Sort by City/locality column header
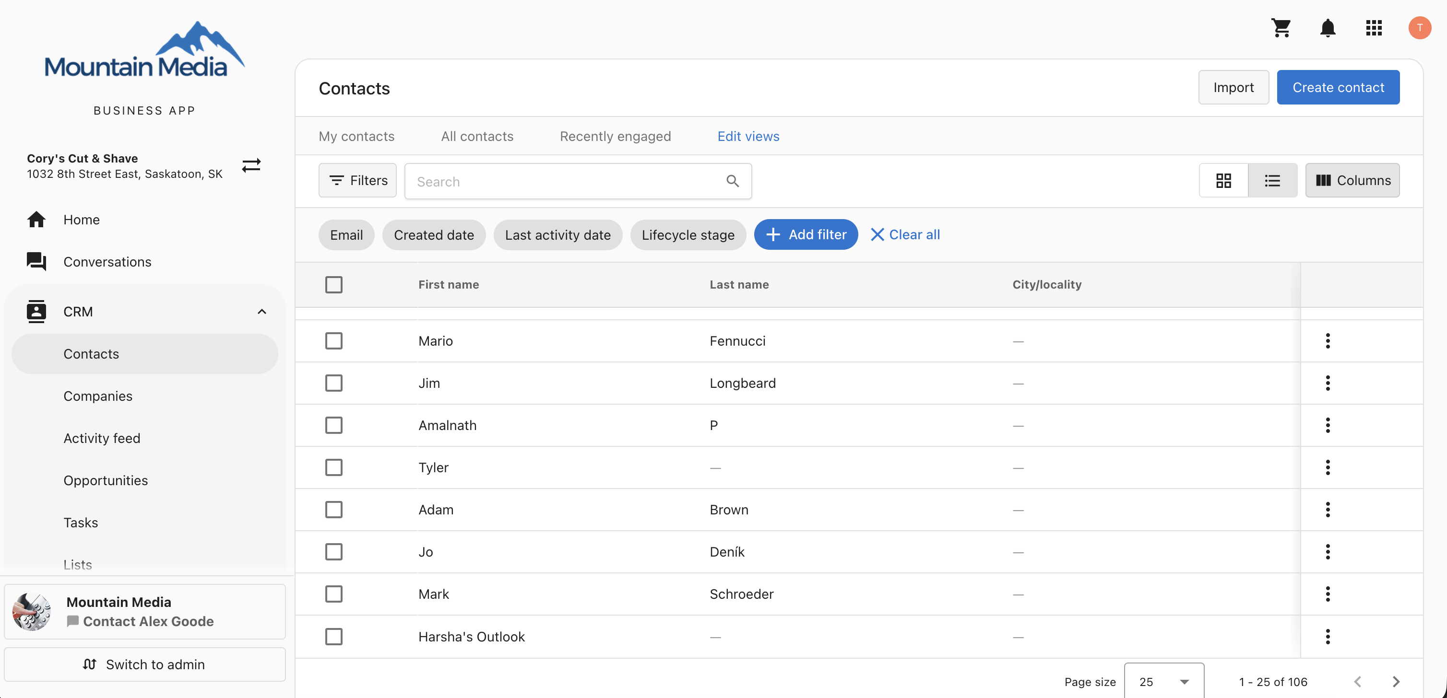Viewport: 1447px width, 698px height. 1046,284
